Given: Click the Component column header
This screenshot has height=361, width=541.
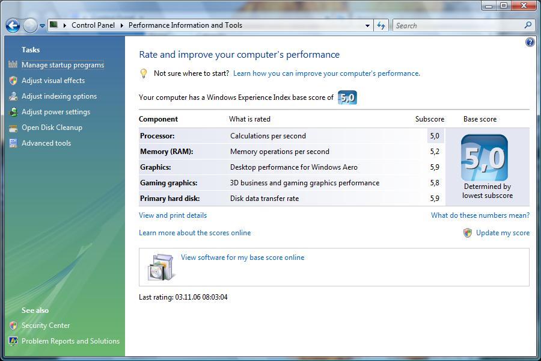Looking at the screenshot, I should [x=158, y=119].
